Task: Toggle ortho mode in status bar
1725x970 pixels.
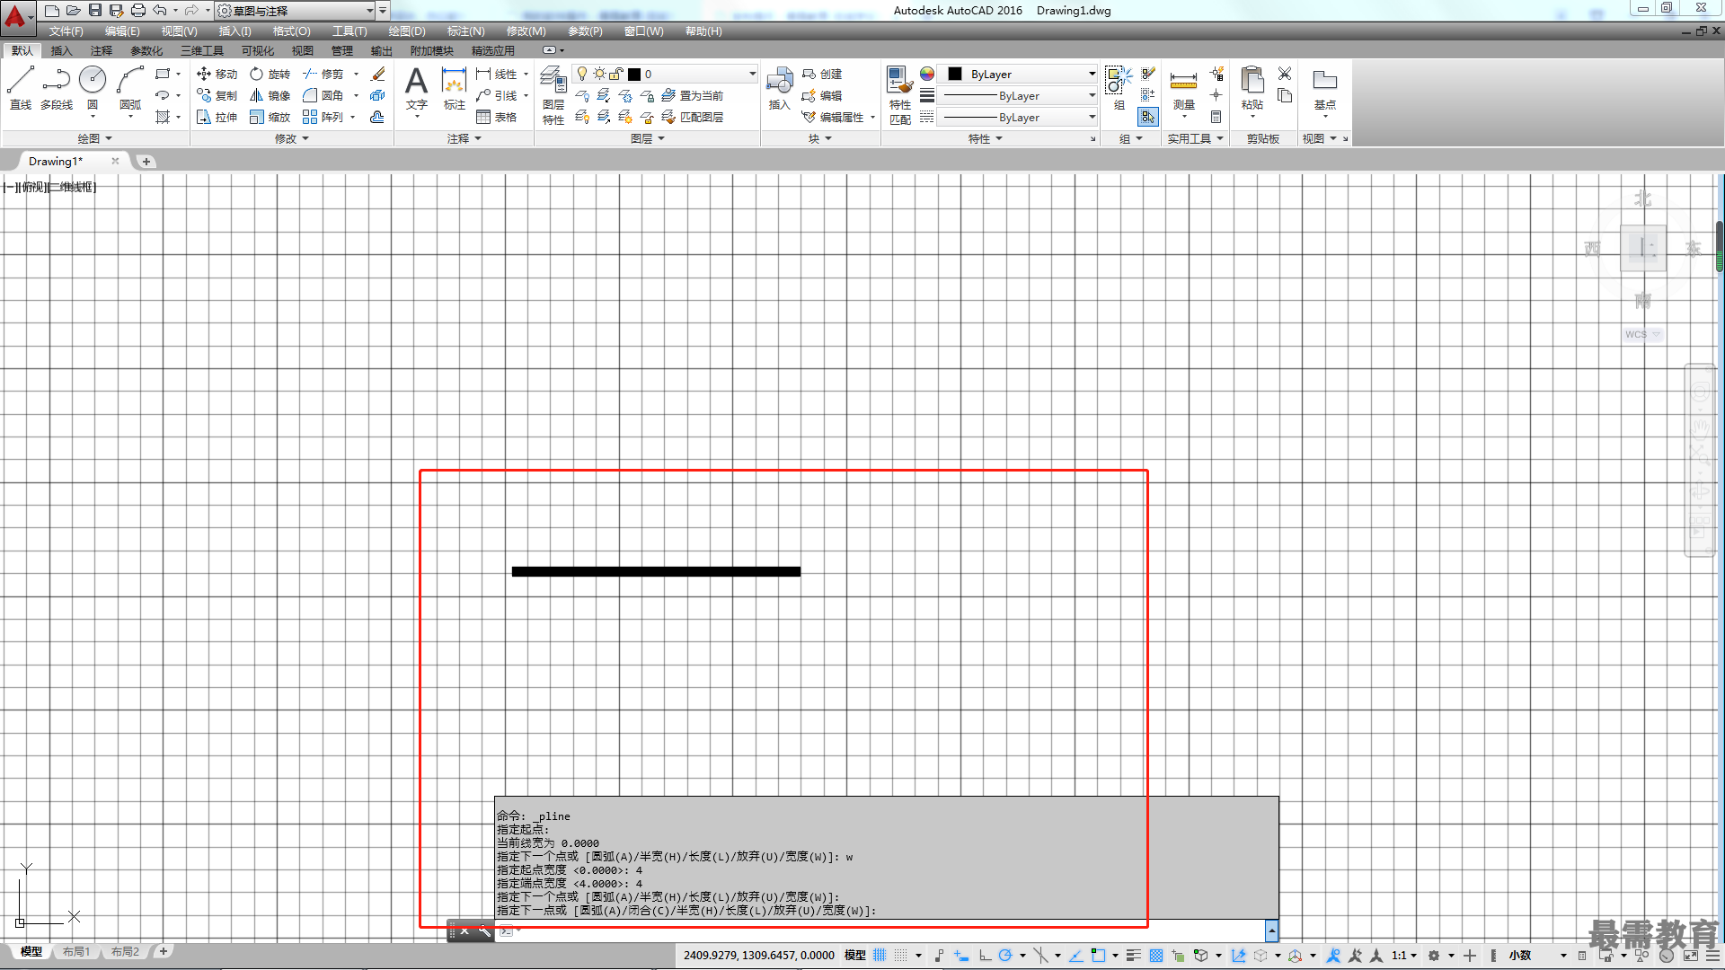Action: (985, 956)
